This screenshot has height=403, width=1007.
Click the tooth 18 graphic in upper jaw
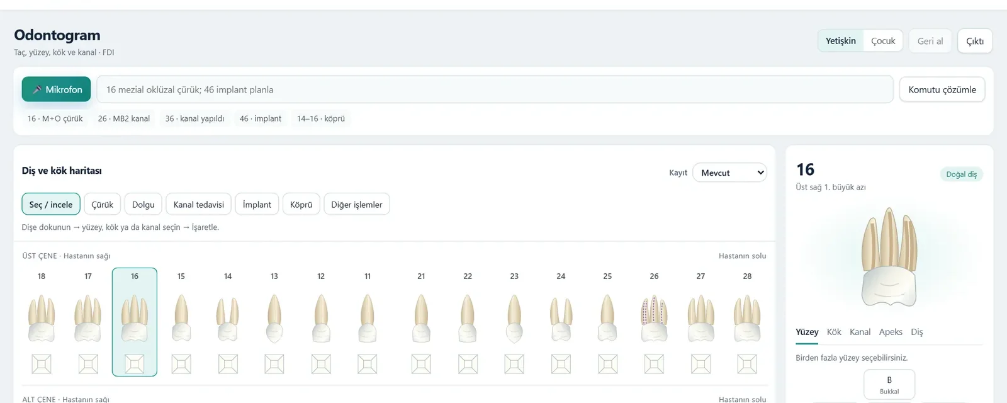[x=42, y=318]
